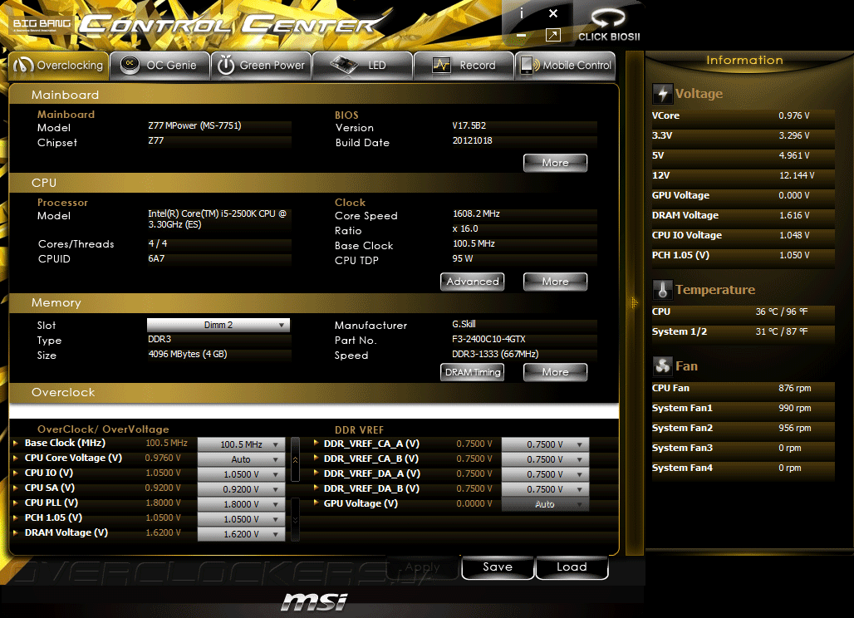The height and width of the screenshot is (618, 854).
Task: Click More in the Mainboard section
Action: tap(555, 163)
